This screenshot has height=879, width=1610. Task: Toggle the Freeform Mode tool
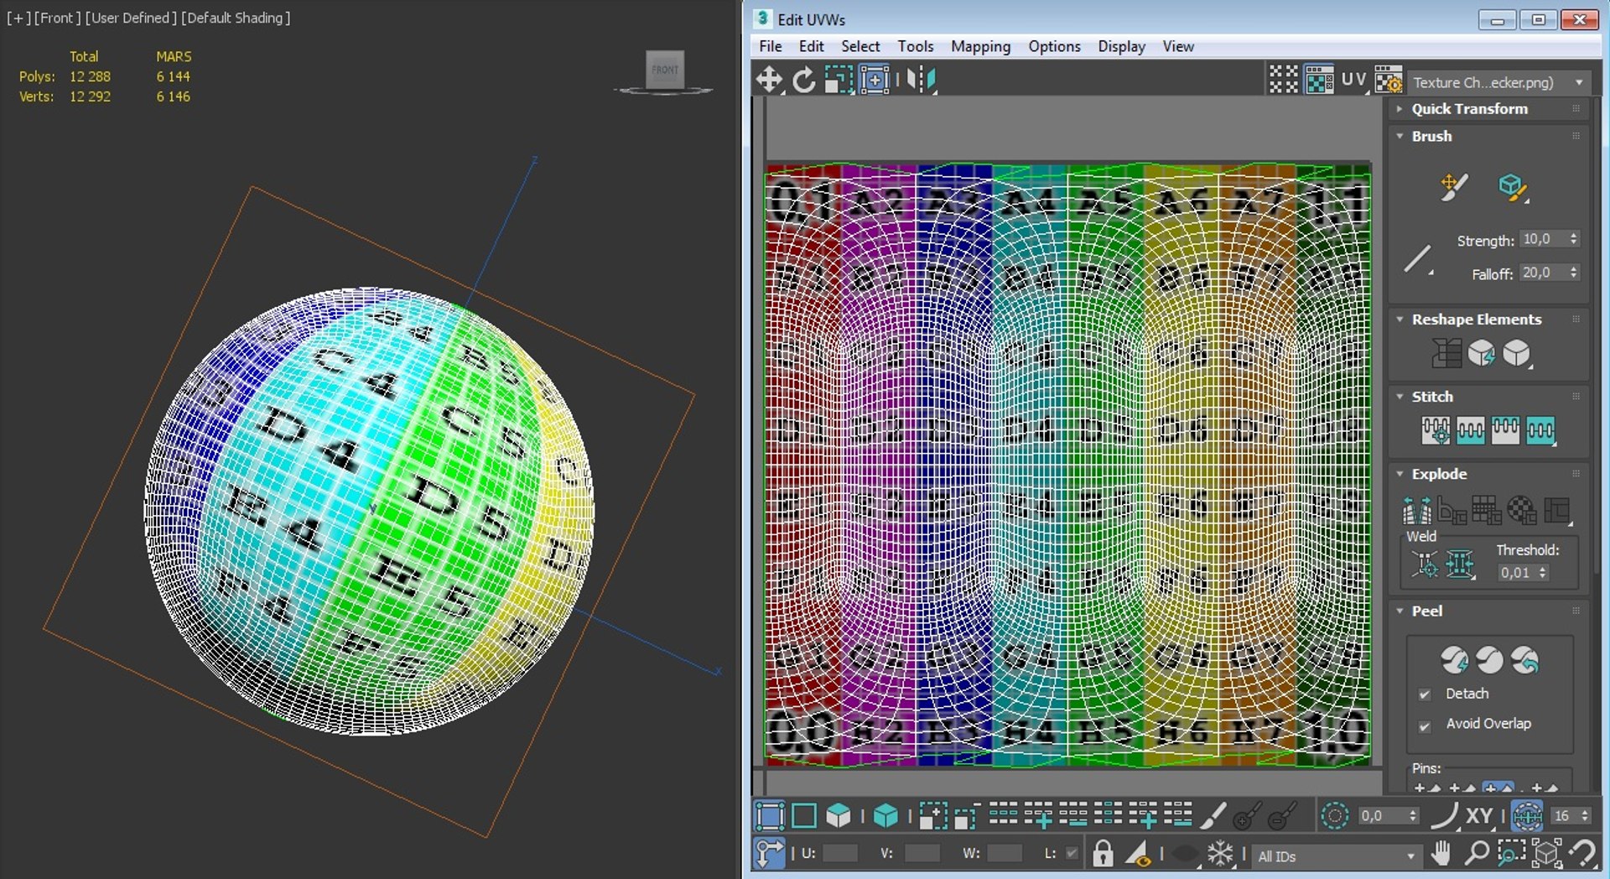click(874, 80)
